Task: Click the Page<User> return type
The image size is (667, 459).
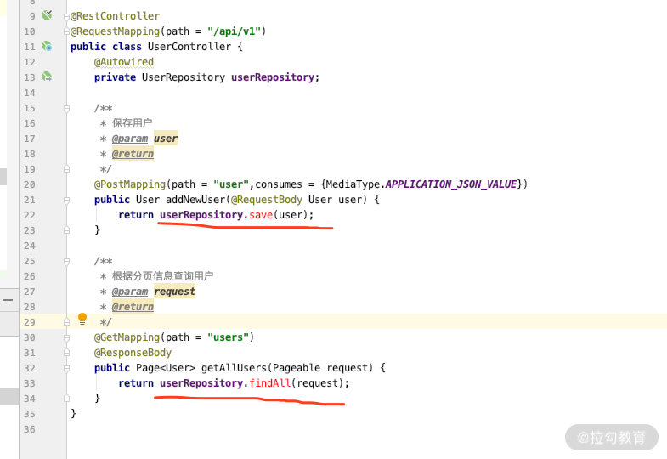Action: coord(166,368)
